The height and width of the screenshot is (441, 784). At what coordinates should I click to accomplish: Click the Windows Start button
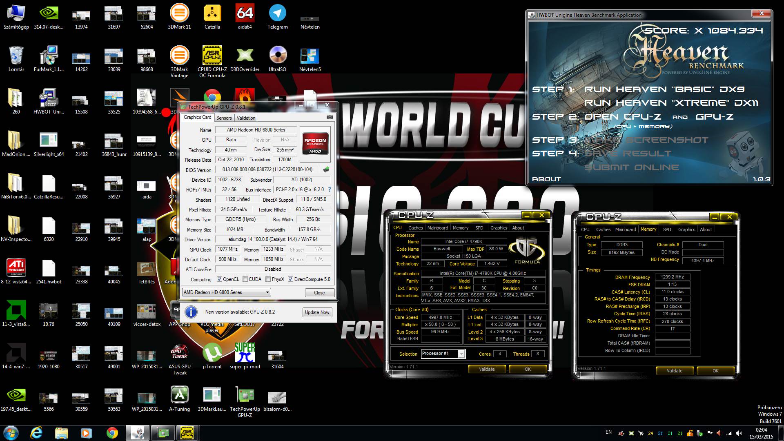pos(11,432)
